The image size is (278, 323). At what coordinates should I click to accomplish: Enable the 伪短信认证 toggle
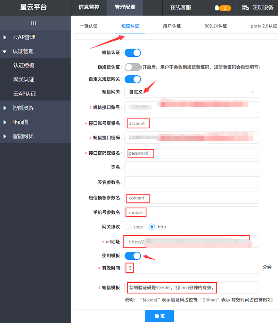(132, 67)
